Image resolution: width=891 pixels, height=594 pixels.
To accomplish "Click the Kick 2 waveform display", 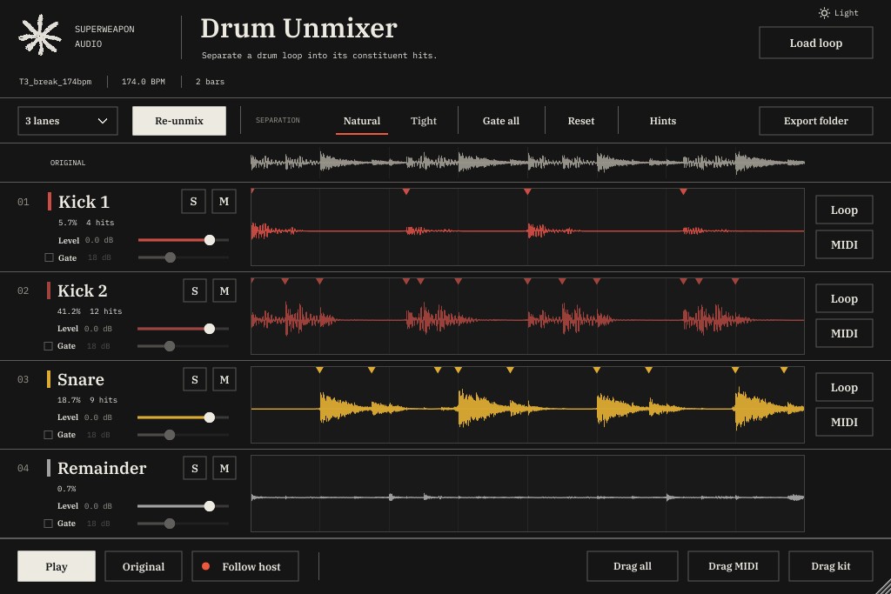I will 527,317.
